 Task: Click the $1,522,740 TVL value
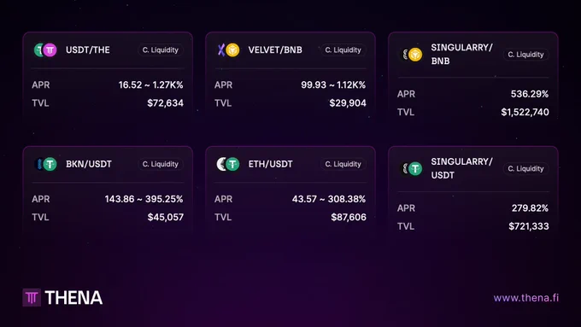tap(525, 112)
